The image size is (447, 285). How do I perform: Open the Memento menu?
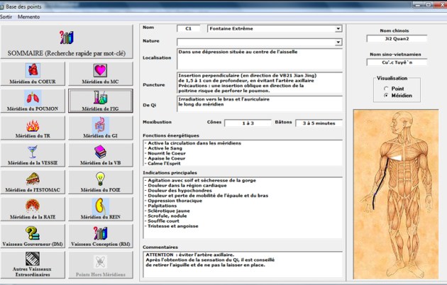click(x=28, y=16)
